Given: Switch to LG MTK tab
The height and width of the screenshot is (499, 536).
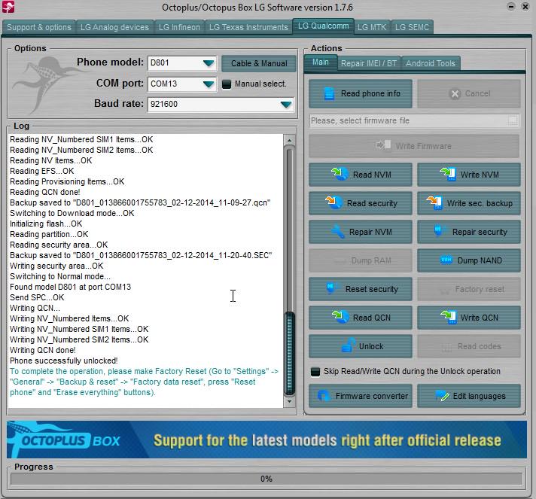Looking at the screenshot, I should [x=372, y=27].
